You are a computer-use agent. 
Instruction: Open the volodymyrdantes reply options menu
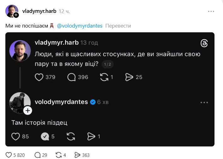[204, 102]
